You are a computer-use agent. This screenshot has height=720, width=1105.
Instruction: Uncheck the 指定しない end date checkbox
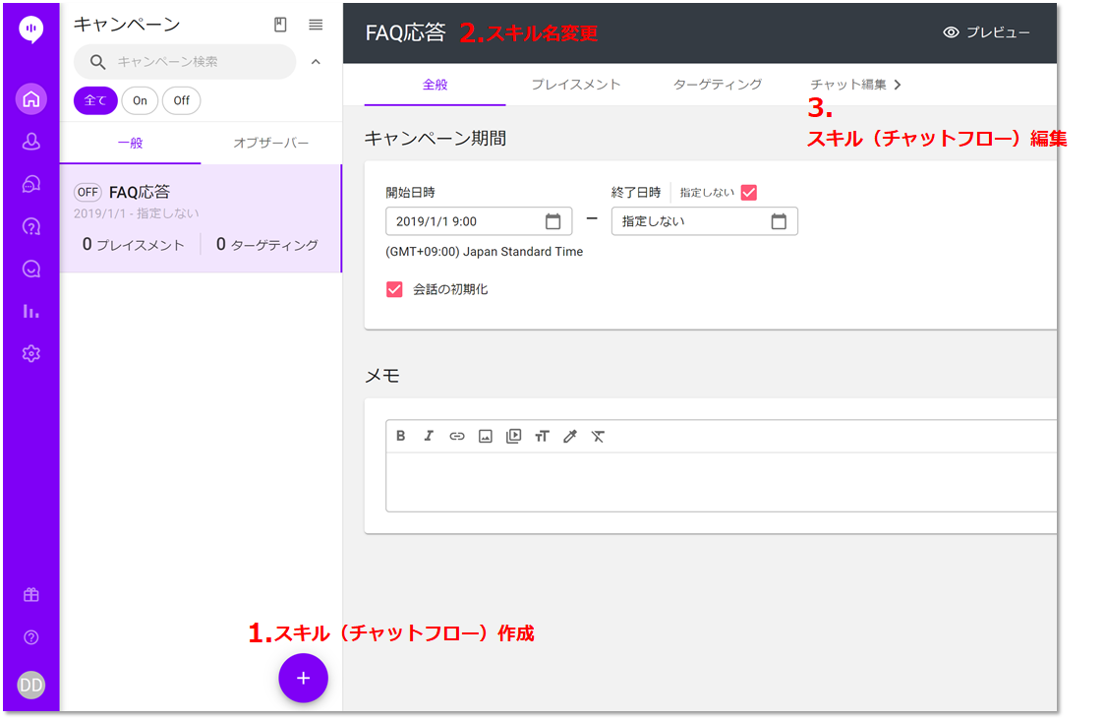749,193
